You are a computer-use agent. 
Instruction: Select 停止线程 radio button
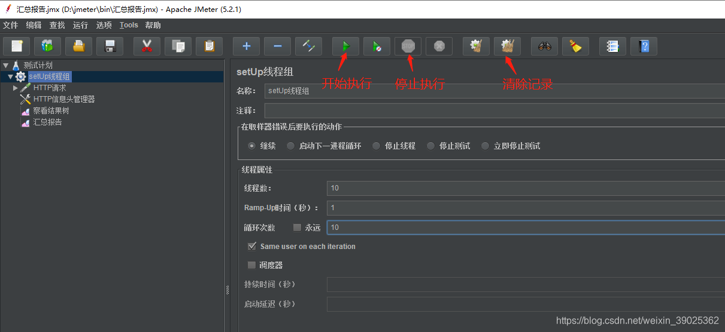coord(376,146)
